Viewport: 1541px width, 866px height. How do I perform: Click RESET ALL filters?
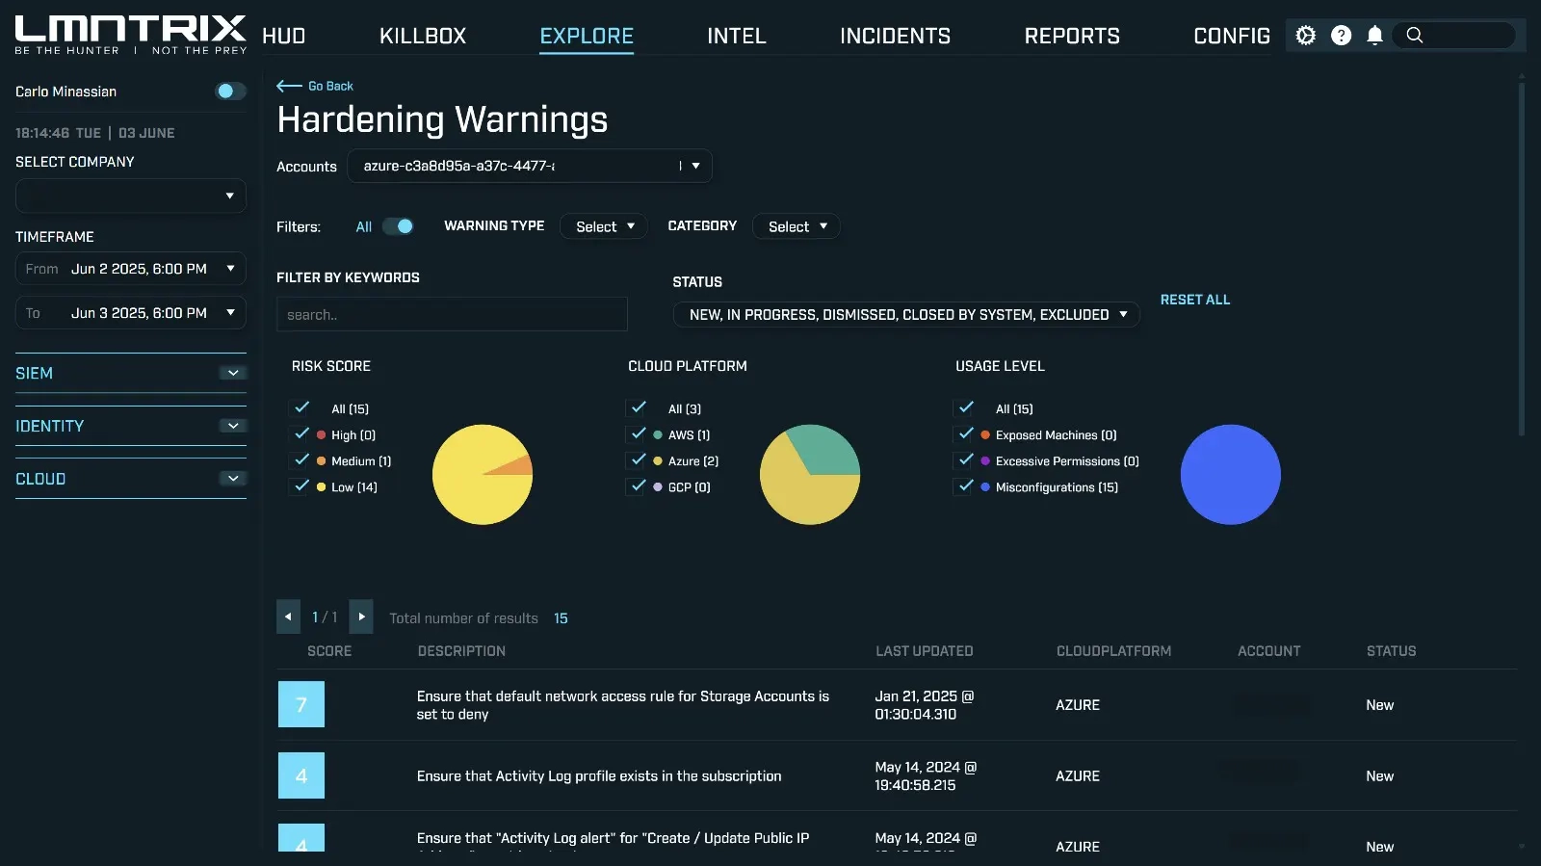coord(1195,300)
